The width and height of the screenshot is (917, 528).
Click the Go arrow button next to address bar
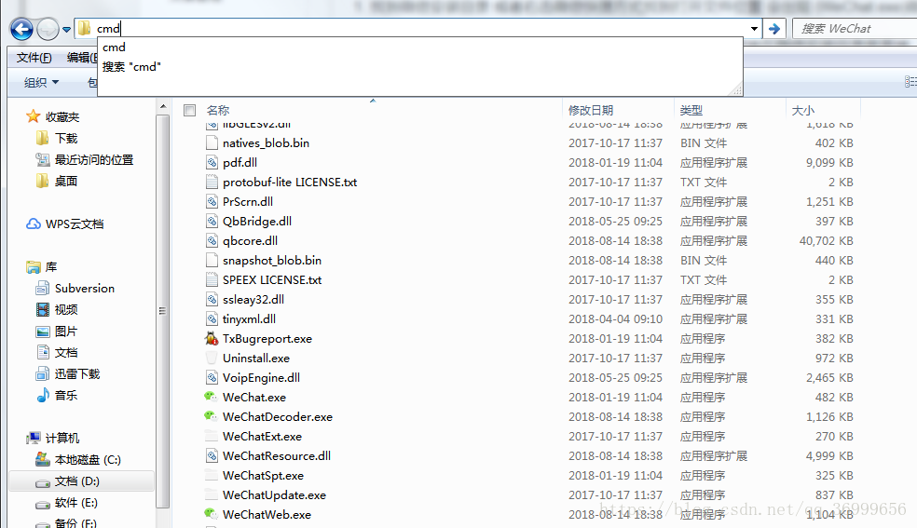(774, 28)
